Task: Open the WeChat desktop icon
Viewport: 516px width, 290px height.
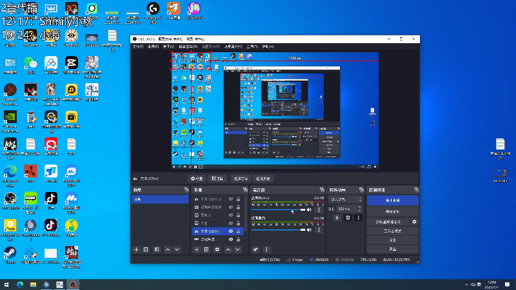Action: coord(30,65)
